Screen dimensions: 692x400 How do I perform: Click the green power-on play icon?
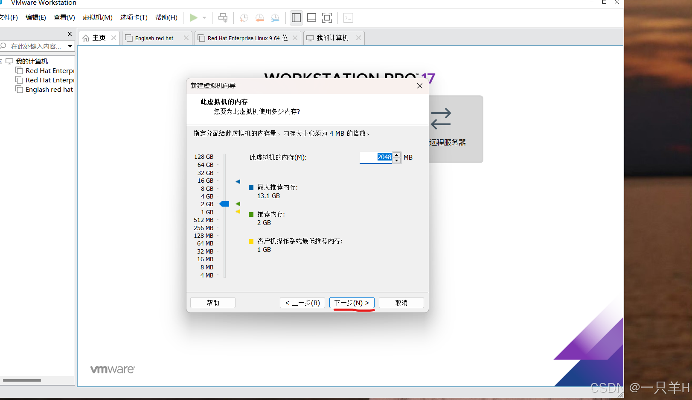(194, 18)
